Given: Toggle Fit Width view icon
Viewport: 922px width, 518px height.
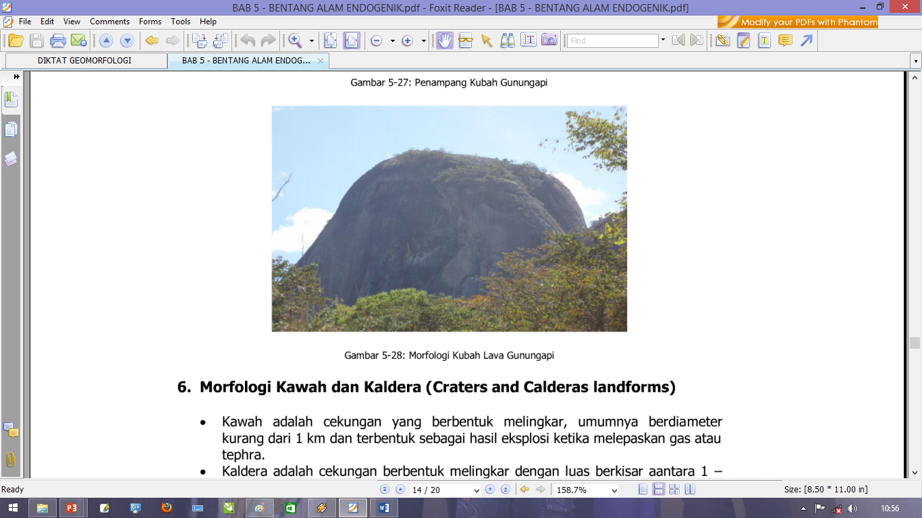Looking at the screenshot, I should (351, 40).
